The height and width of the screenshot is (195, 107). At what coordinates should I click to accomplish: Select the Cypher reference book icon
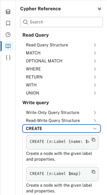[x=8, y=46]
